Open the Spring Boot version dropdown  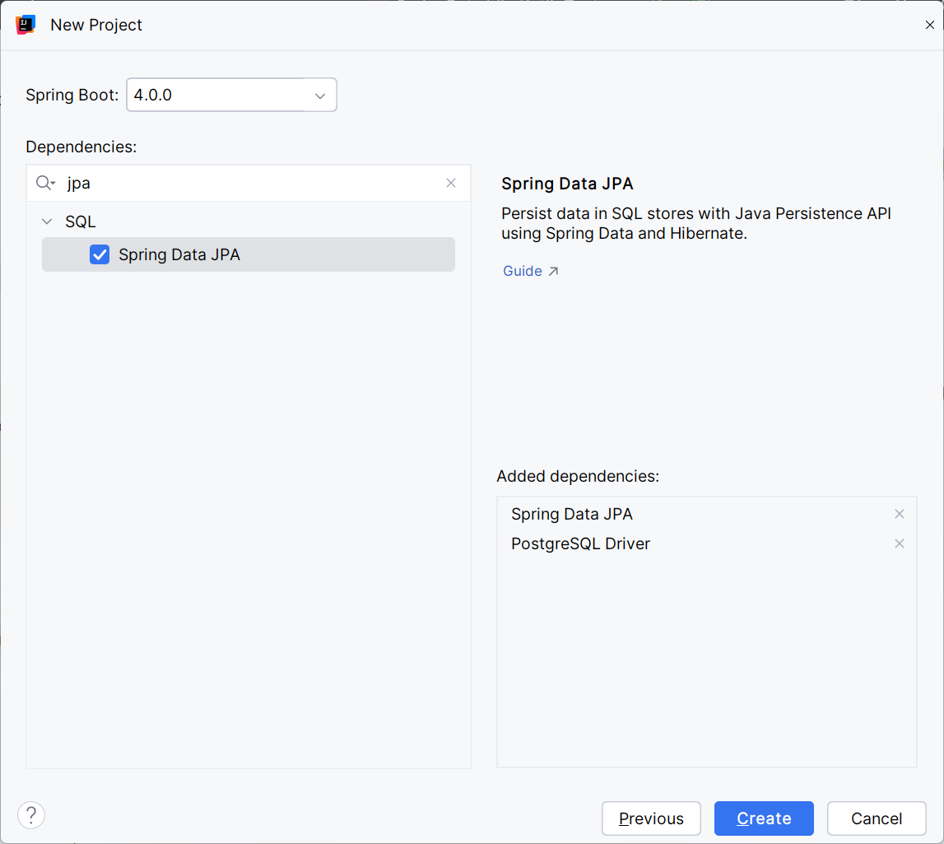[x=319, y=96]
